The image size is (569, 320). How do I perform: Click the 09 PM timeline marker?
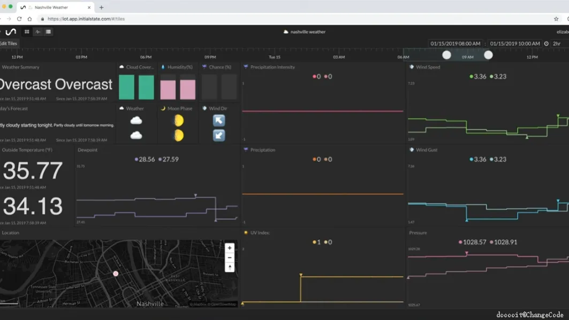point(210,57)
